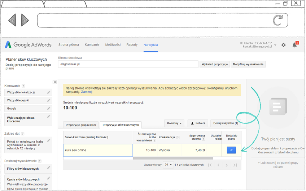Click the 7,46 zł suggested bid cell

tap(194, 150)
